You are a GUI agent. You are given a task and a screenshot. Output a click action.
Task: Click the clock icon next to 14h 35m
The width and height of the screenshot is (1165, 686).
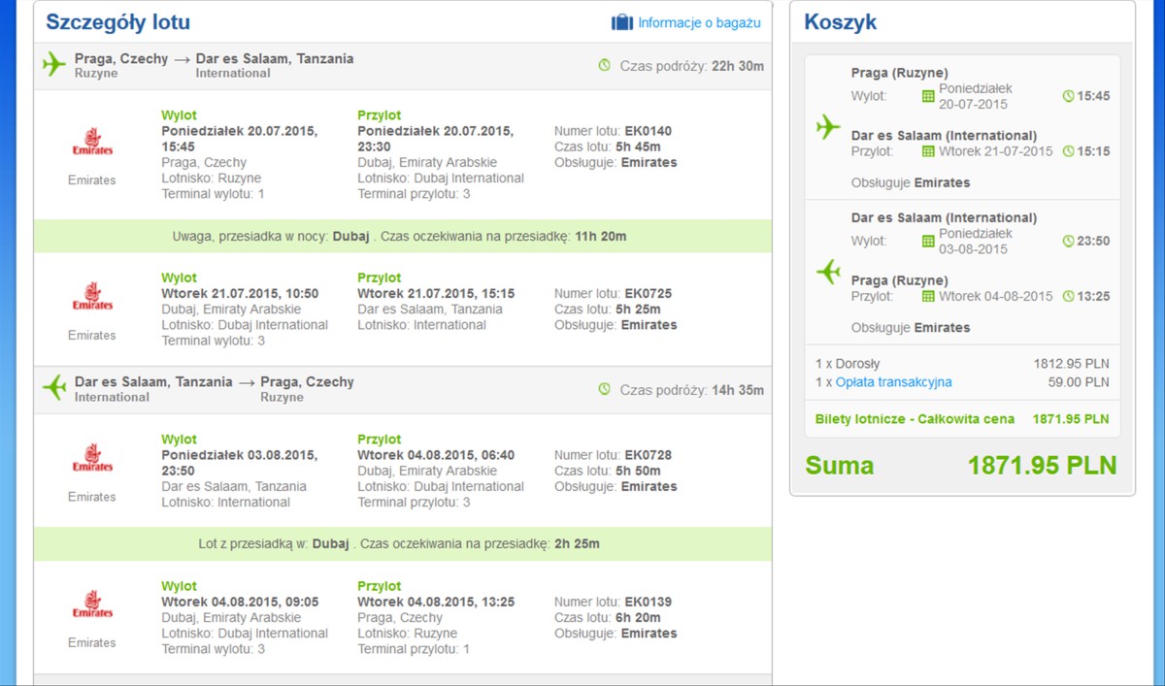point(605,389)
